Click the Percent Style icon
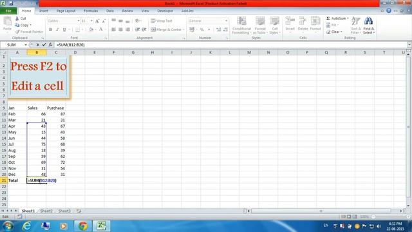The height and width of the screenshot is (232, 412). [x=201, y=30]
